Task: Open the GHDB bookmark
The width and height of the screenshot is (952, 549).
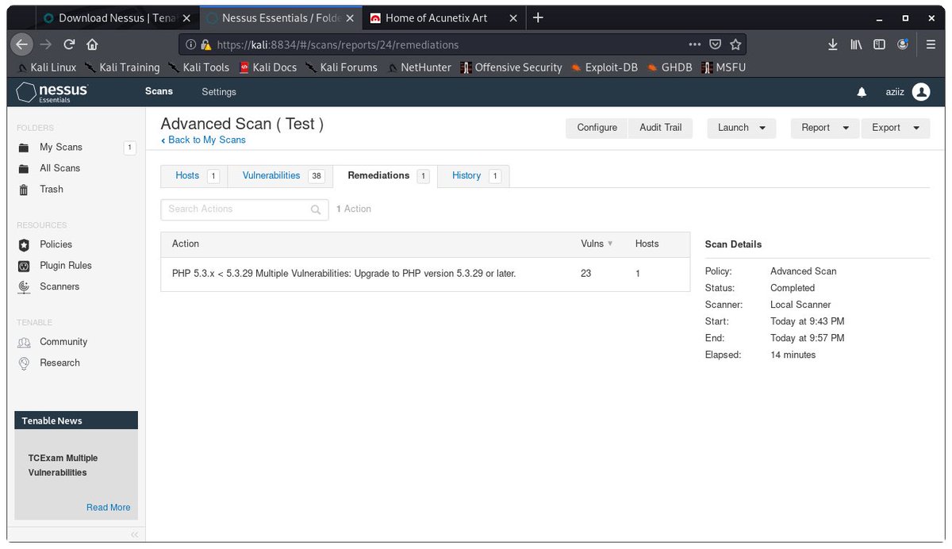Action: (670, 67)
